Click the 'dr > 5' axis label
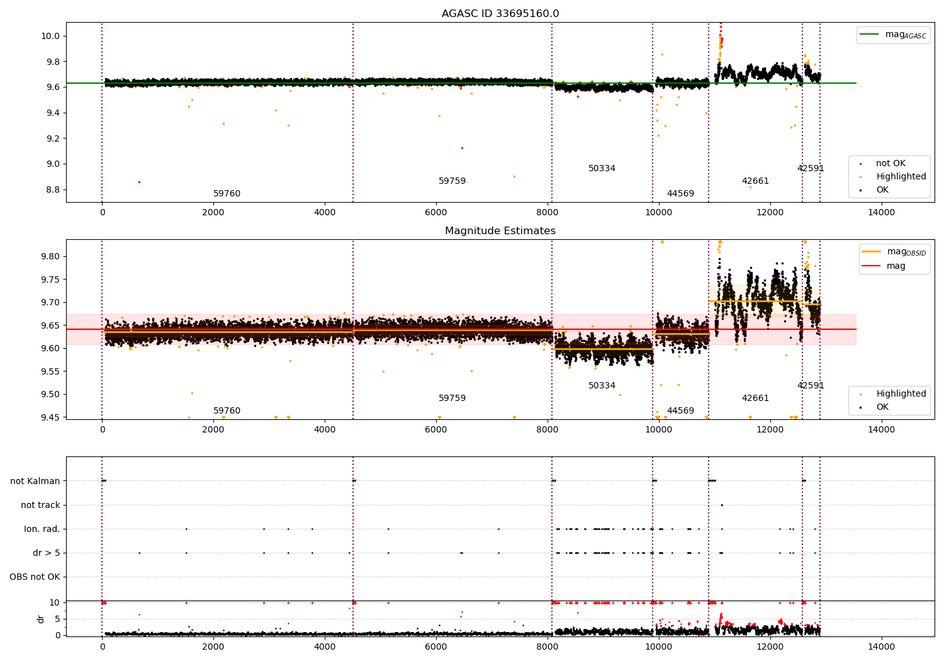The height and width of the screenshot is (661, 944). coord(47,553)
